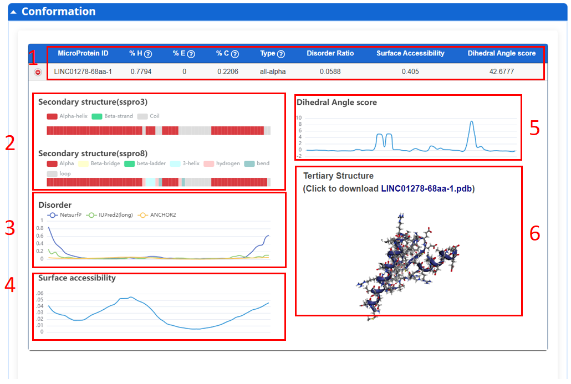Toggle the ANCHOR2 series in Disorder legend

[156, 215]
